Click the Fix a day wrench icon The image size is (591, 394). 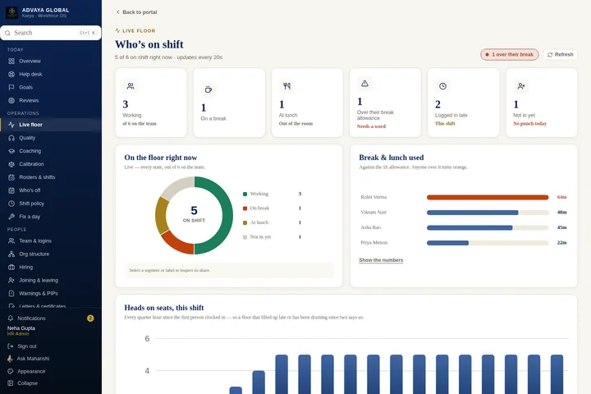point(11,217)
